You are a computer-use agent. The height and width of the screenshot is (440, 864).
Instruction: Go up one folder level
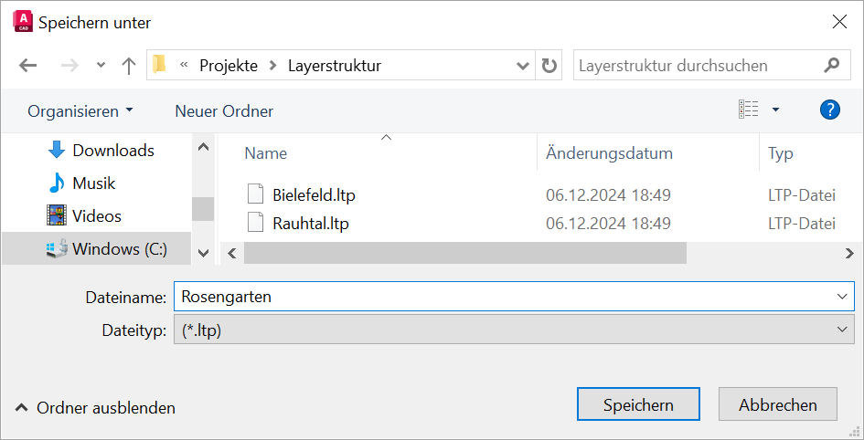click(x=129, y=66)
